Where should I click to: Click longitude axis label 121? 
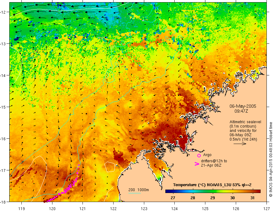pos(83,209)
